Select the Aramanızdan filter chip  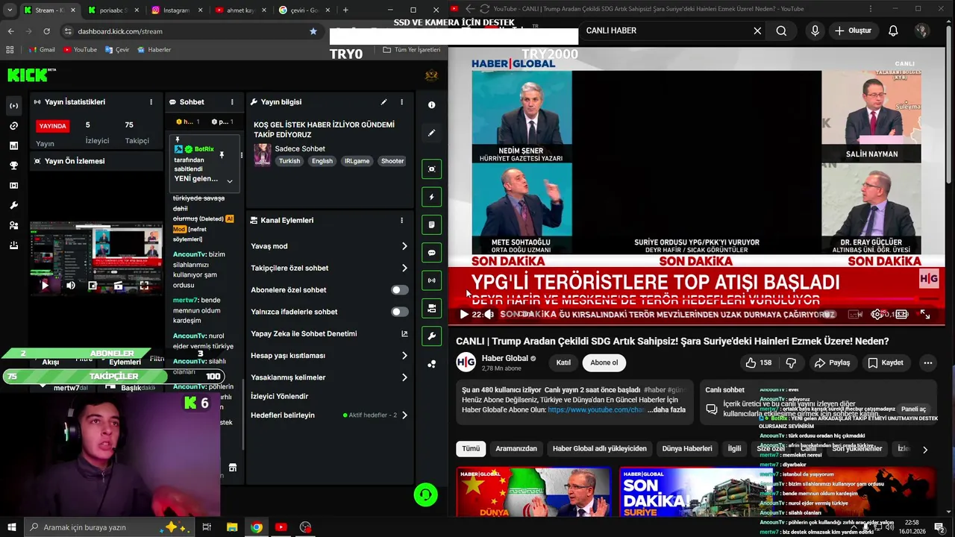516,449
